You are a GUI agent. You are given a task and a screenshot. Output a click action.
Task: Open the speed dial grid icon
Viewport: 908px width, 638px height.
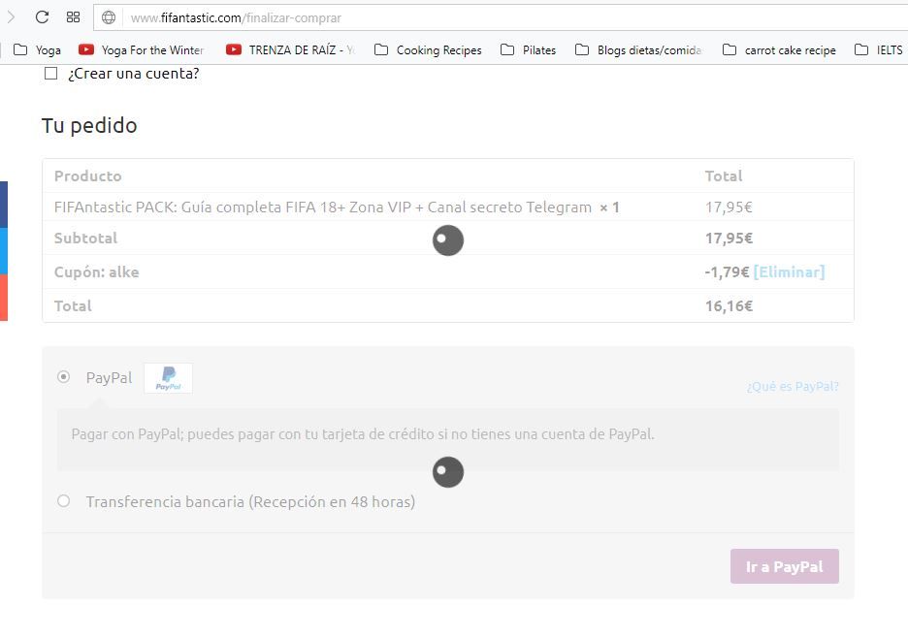(73, 17)
